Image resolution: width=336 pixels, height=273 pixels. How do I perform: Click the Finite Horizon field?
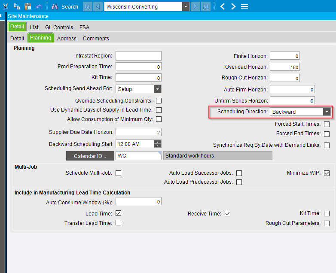[285, 56]
